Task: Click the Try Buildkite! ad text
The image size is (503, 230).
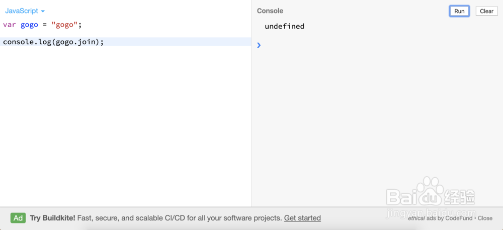Action: point(53,218)
